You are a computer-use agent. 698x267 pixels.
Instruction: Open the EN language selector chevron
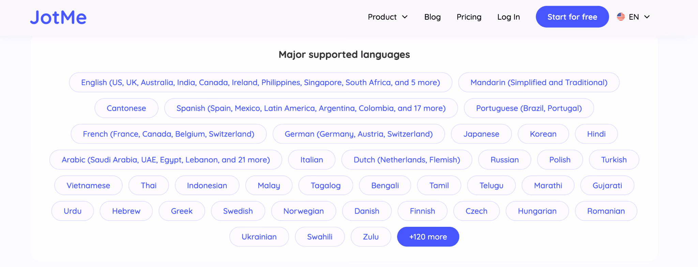[647, 17]
